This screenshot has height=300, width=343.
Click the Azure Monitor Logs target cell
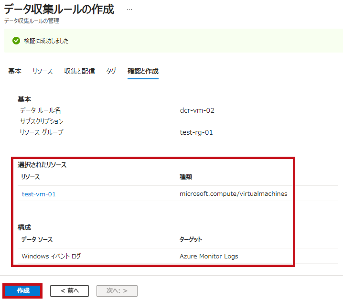209,256
